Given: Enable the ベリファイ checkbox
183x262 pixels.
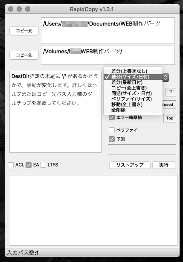Looking at the screenshot, I should tap(112, 130).
